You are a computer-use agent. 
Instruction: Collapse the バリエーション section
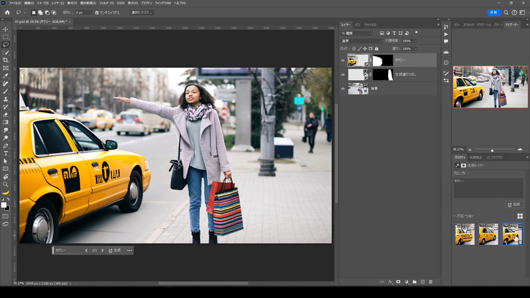(455, 216)
